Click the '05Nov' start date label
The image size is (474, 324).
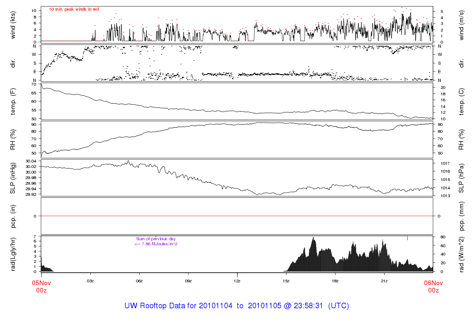coord(41,283)
